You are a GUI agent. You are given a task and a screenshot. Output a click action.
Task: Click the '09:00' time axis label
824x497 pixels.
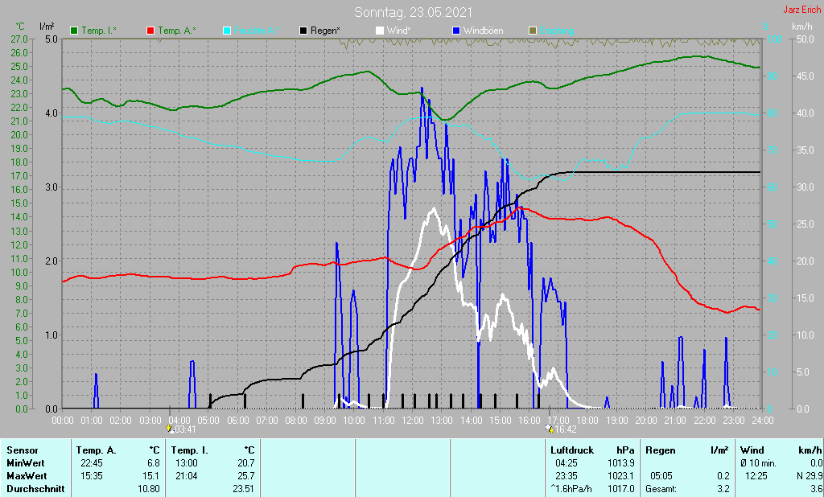pyautogui.click(x=325, y=421)
